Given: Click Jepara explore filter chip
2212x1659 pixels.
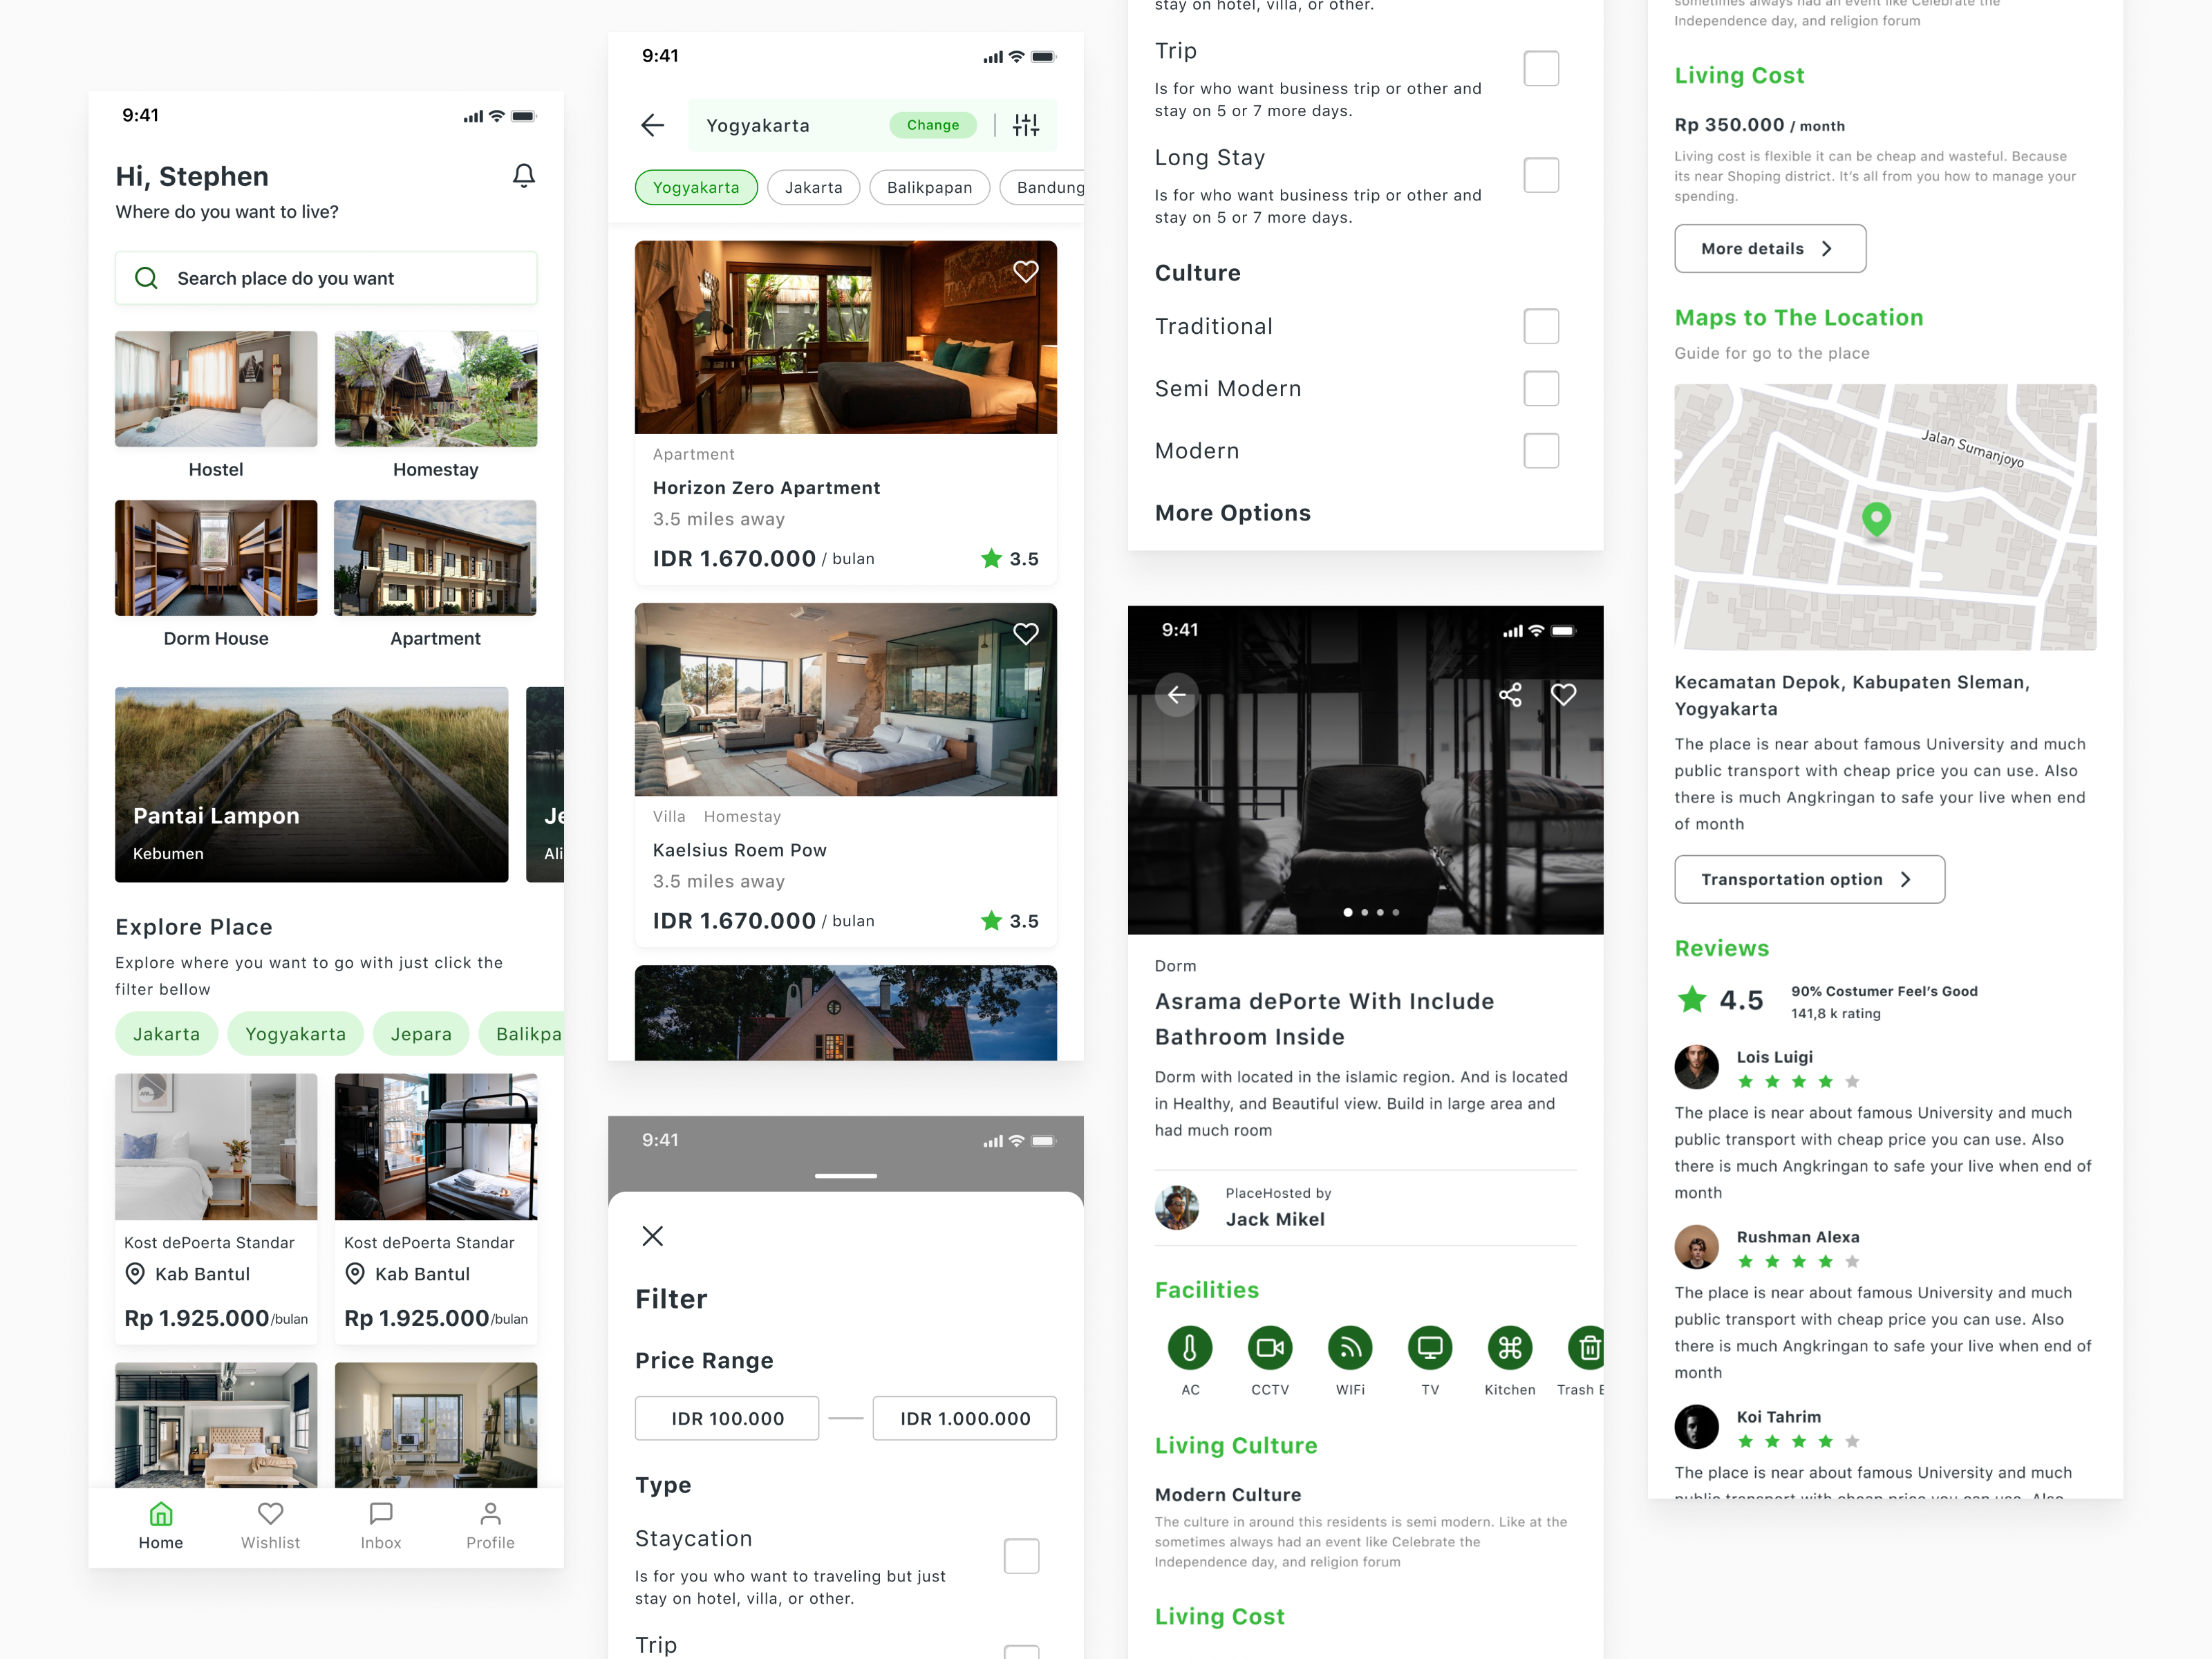Looking at the screenshot, I should (x=420, y=1034).
